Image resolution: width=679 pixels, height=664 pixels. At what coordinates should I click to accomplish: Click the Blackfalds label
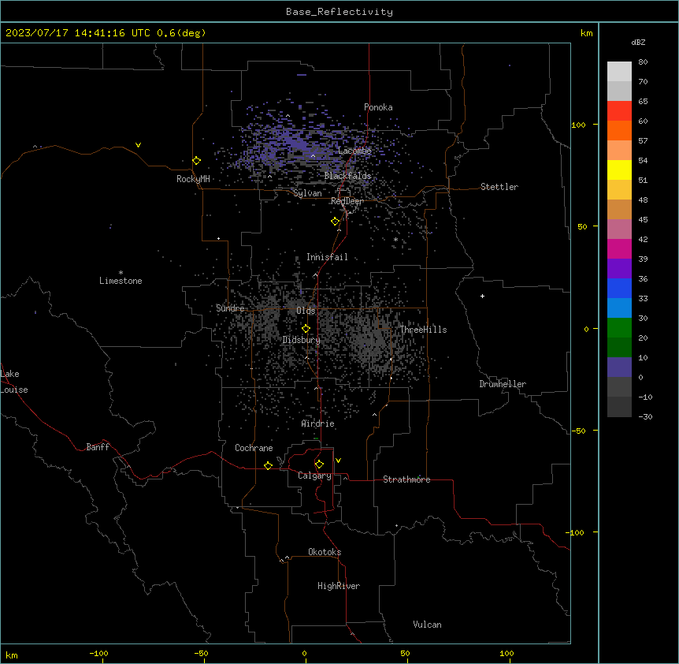point(347,176)
